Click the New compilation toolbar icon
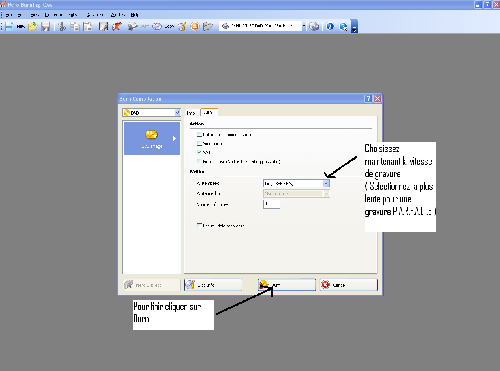The width and height of the screenshot is (500, 371). click(10, 26)
